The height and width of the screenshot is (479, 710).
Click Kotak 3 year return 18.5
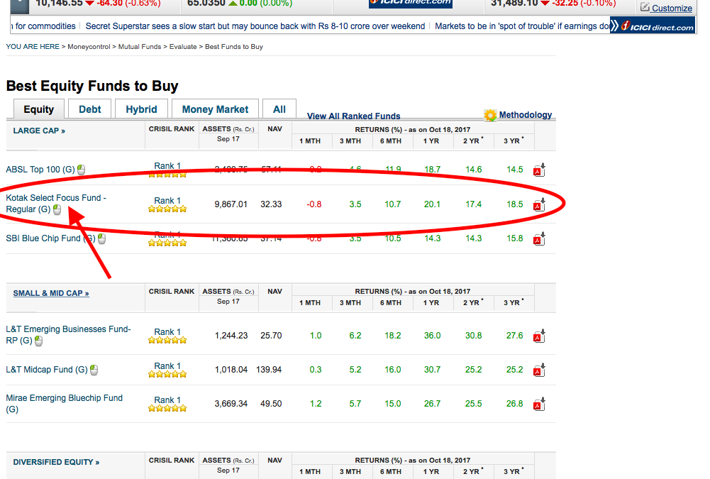click(x=515, y=204)
